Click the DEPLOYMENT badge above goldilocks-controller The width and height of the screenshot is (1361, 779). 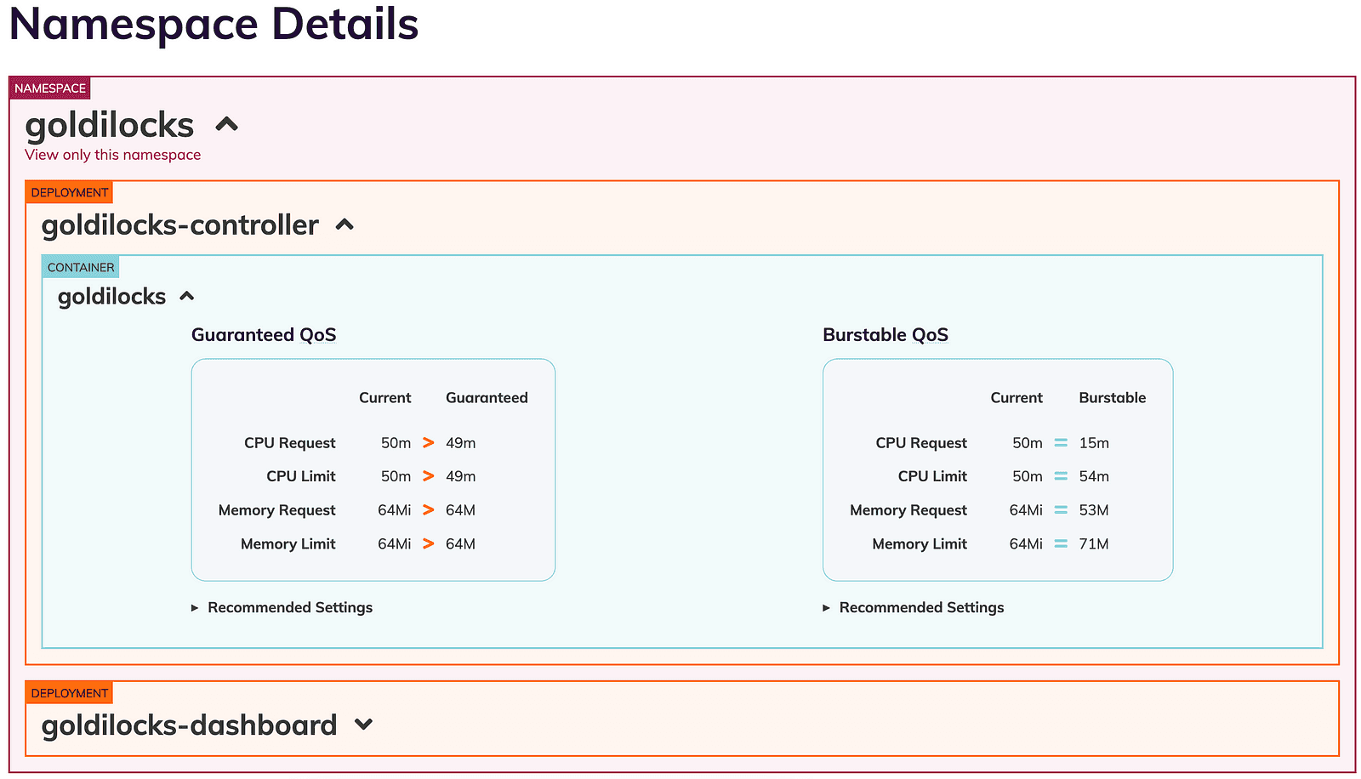pos(68,191)
